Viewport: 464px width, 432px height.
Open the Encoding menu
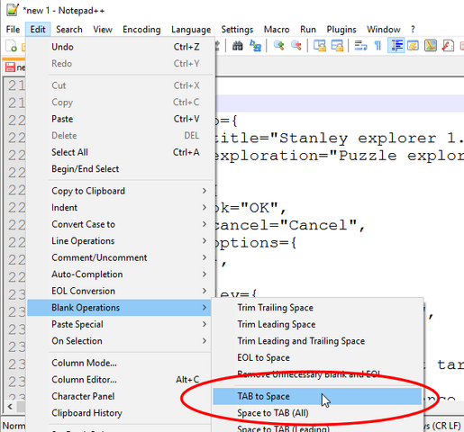[x=141, y=30]
